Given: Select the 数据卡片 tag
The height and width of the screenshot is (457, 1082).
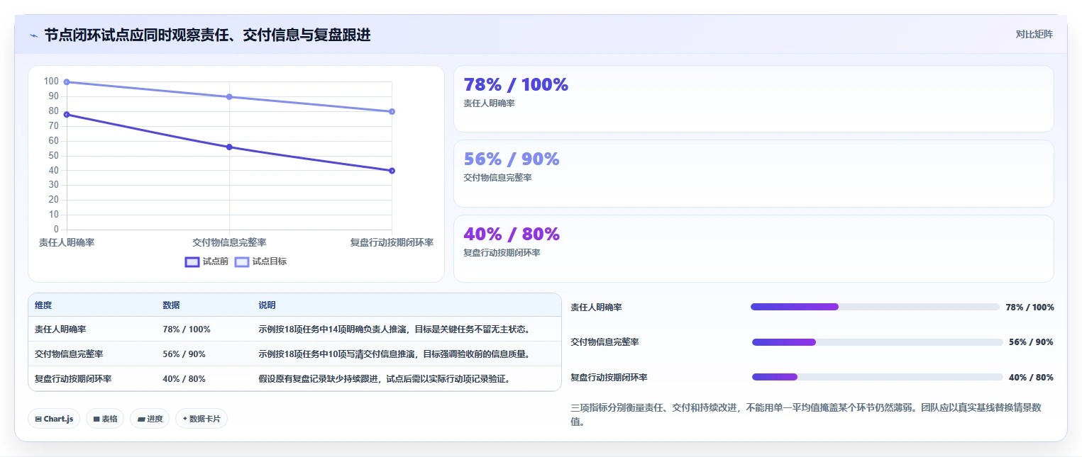Looking at the screenshot, I should [x=202, y=419].
